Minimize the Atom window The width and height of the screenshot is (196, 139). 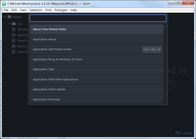[x=172, y=3]
